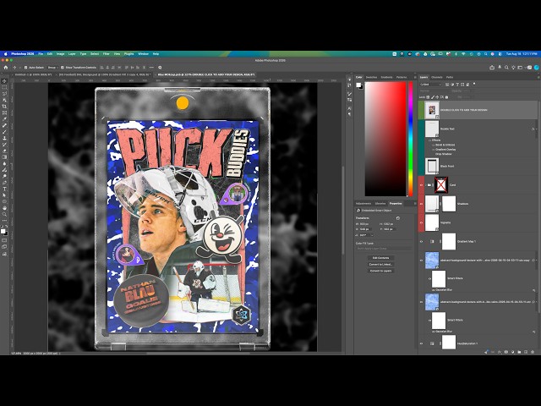541x406 pixels.
Task: Click the Home icon in options bar
Action: point(6,68)
